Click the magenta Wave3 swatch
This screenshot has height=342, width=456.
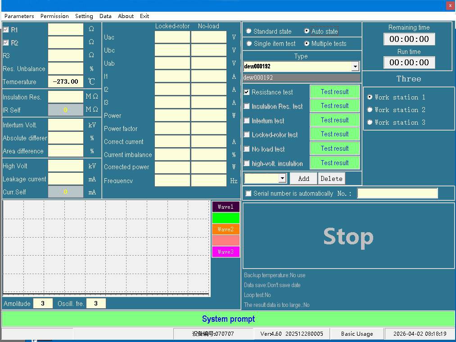coord(226,252)
